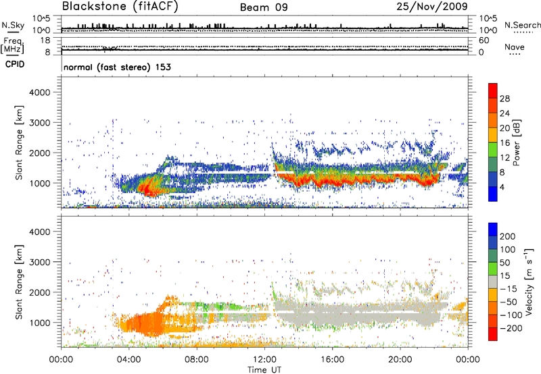
Task: Click the "50" label on Velocity colorbar
Action: [504, 263]
